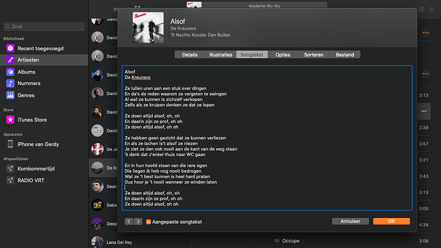The image size is (441, 248).
Task: Click in the Zoek search field
Action: point(44,26)
